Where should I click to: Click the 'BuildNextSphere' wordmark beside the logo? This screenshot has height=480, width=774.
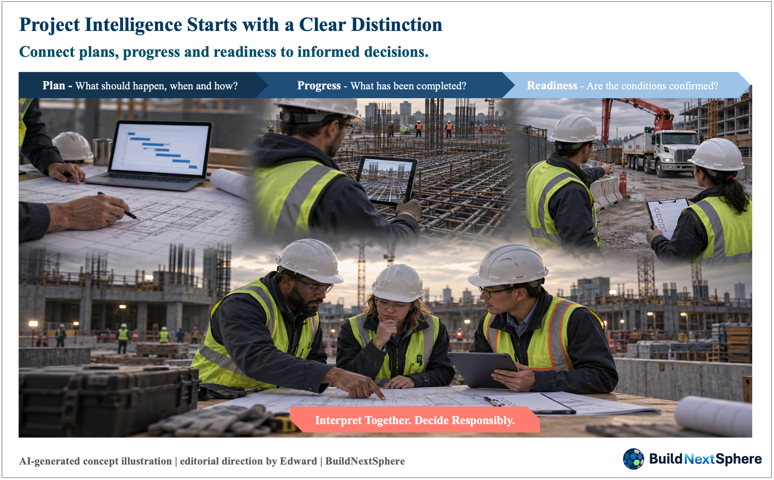705,459
